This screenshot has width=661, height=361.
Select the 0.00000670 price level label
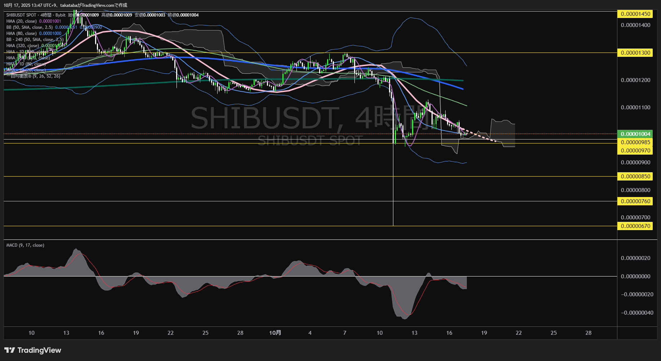pyautogui.click(x=635, y=226)
